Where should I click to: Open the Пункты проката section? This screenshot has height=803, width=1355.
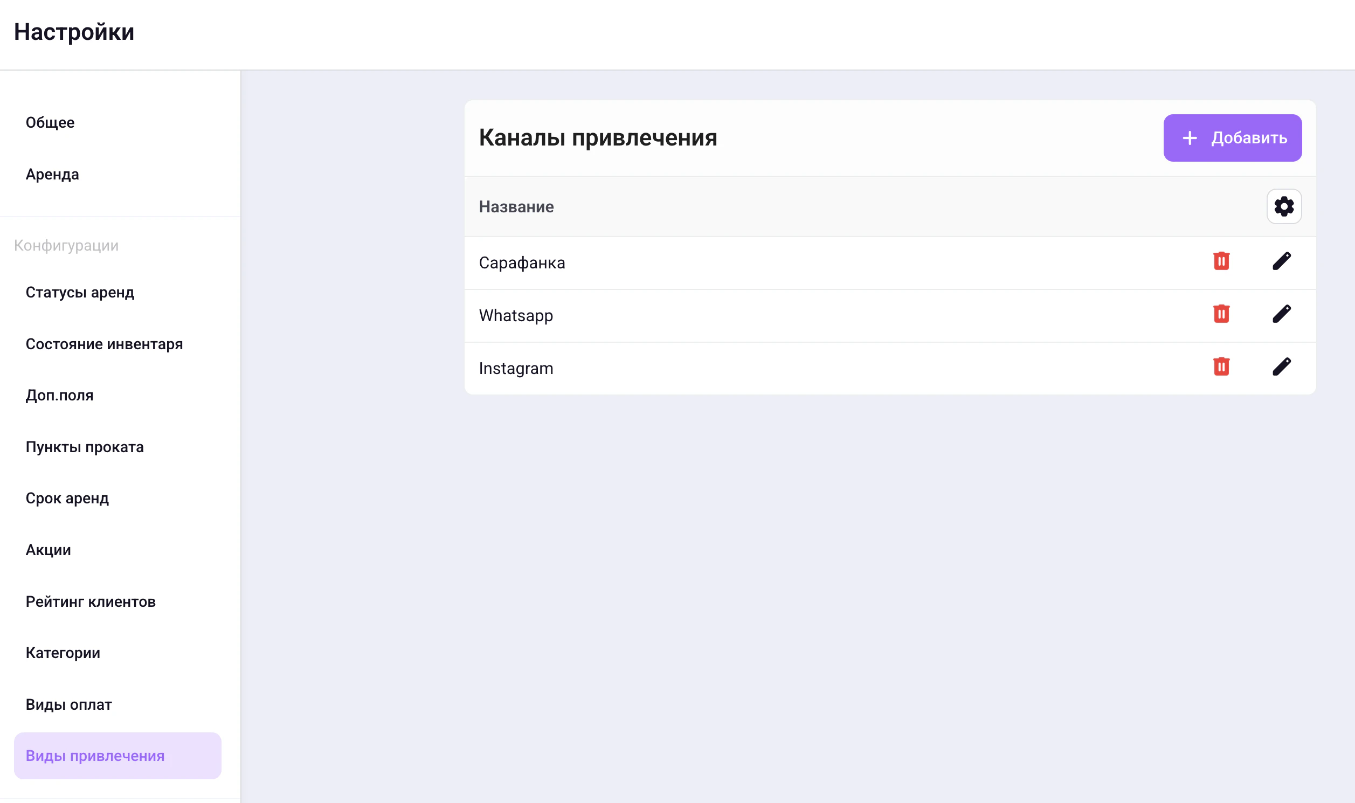point(85,447)
